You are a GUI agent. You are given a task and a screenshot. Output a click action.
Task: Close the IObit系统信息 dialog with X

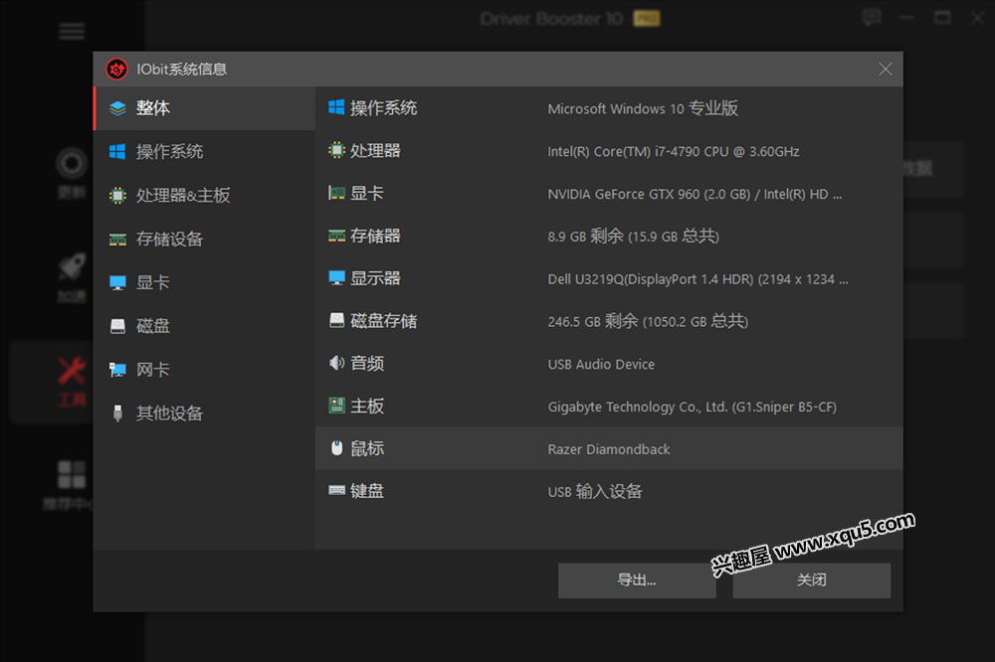tap(886, 70)
